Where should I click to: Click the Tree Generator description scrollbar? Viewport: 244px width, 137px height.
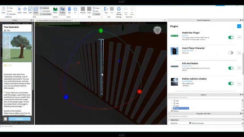[x=33, y=57]
